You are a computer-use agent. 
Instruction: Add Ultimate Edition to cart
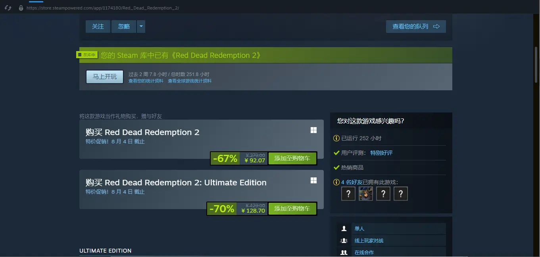click(x=292, y=209)
